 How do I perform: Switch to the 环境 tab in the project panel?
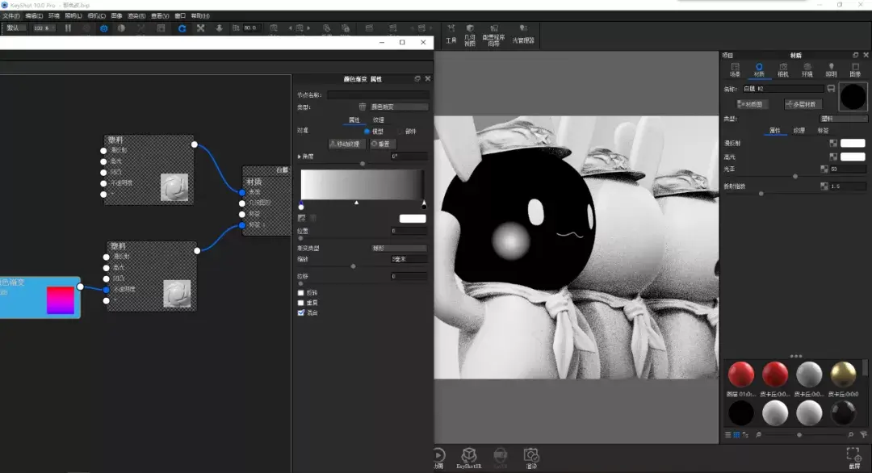click(x=807, y=70)
